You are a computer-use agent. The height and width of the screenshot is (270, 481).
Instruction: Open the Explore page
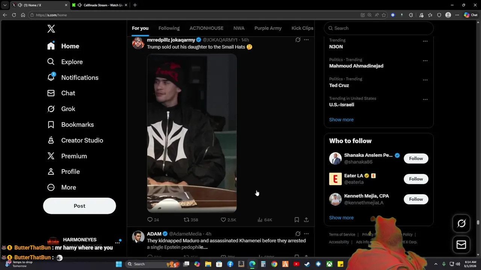[x=65, y=62]
